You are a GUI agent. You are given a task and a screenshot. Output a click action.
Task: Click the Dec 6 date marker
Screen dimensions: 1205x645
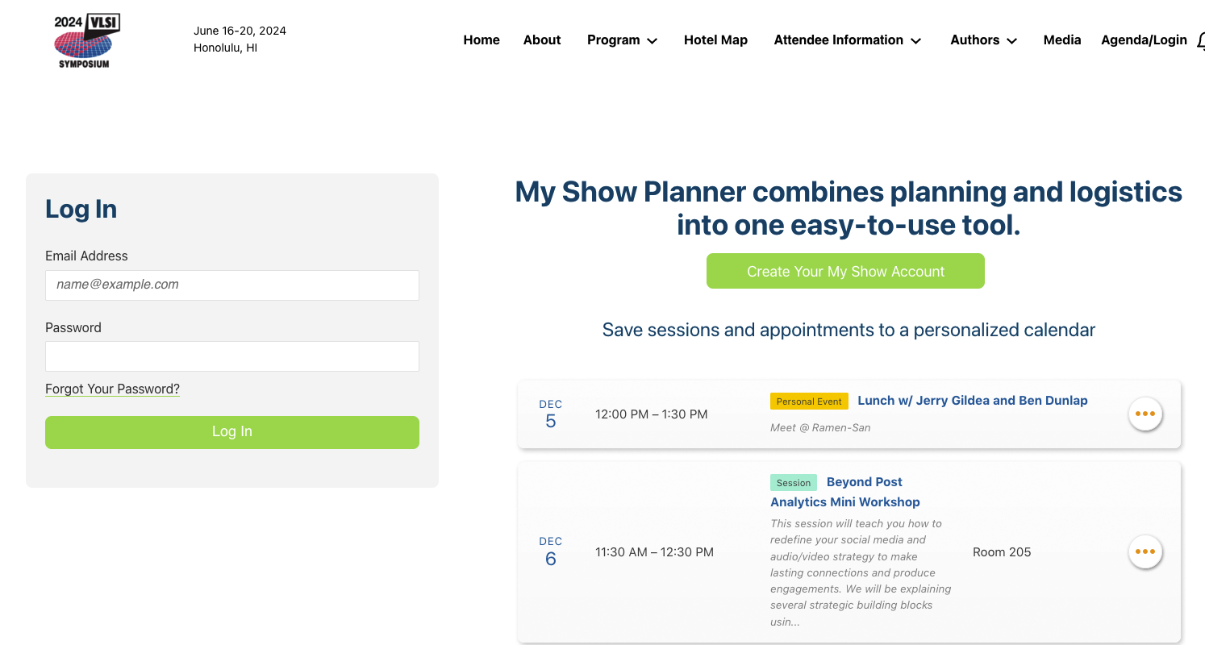click(x=551, y=552)
